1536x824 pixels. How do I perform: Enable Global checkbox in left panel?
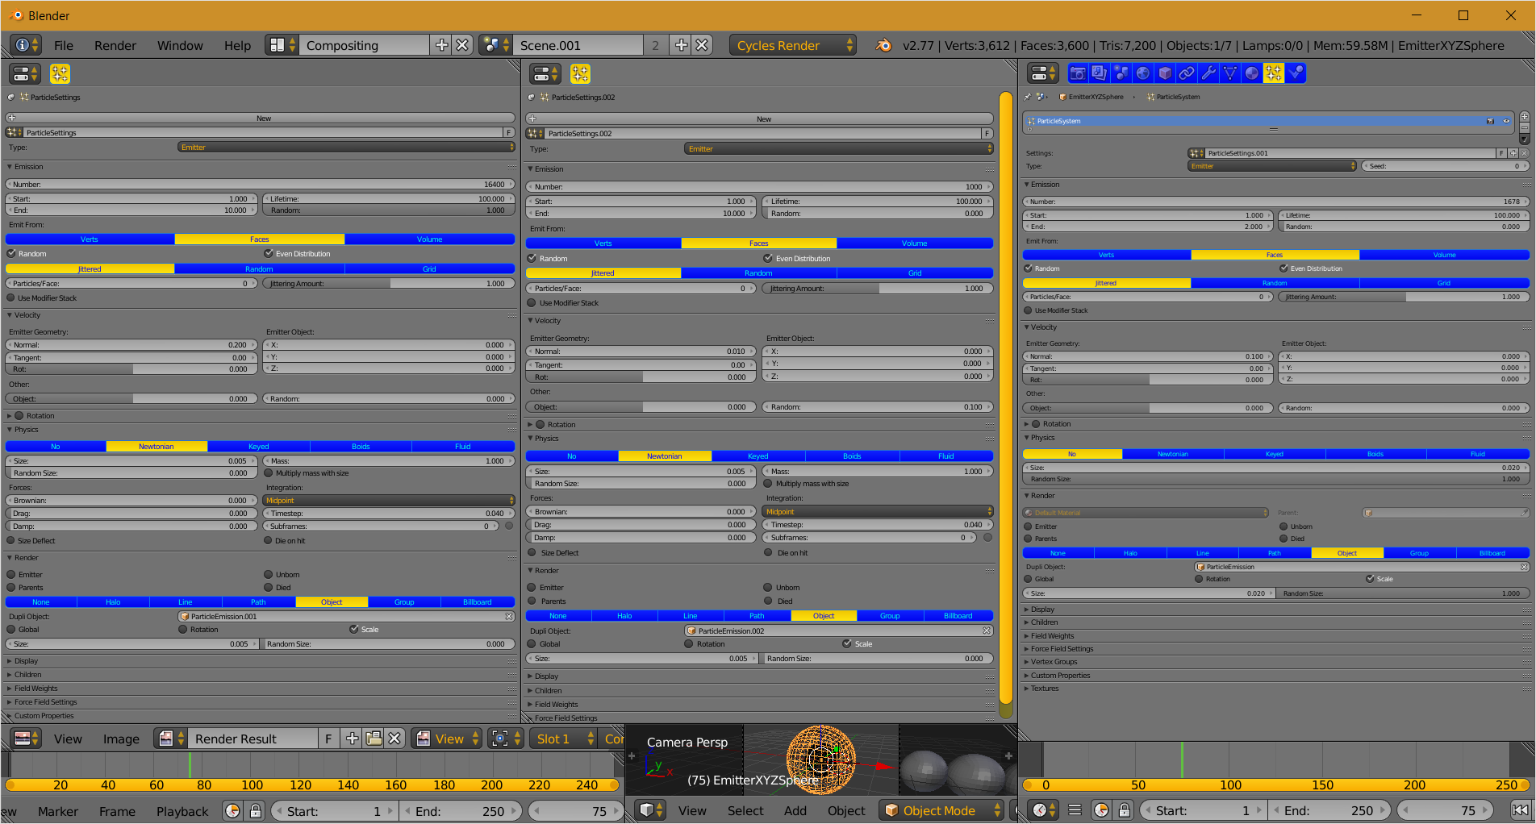tap(11, 630)
